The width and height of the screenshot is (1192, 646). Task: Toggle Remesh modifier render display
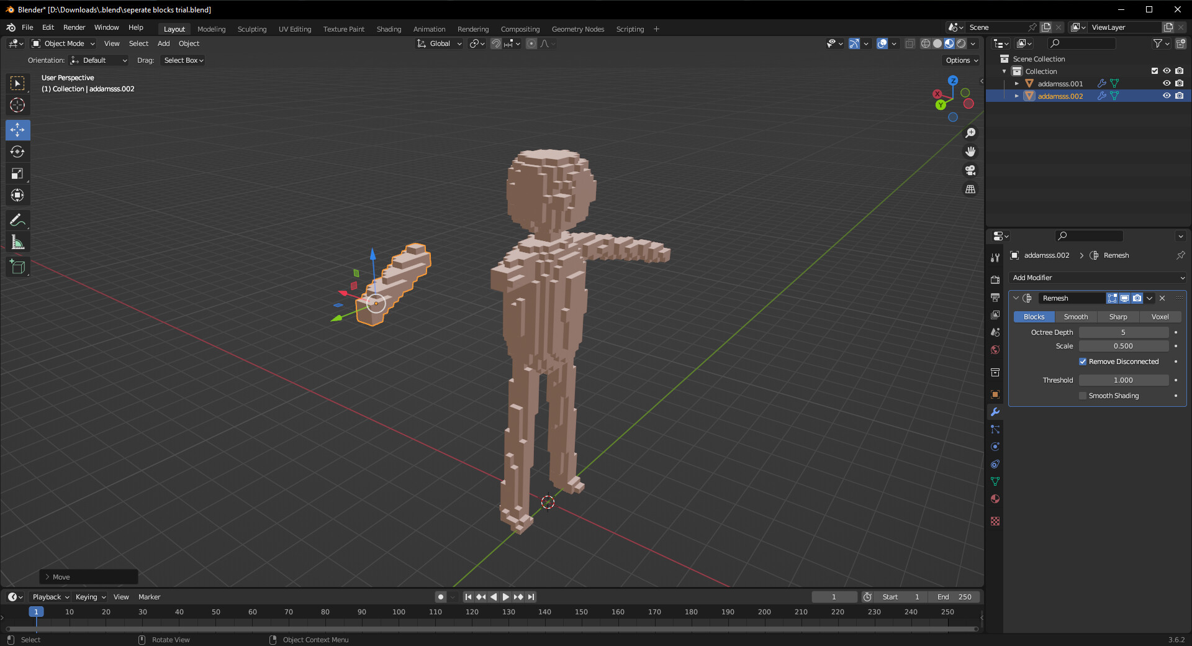click(x=1137, y=298)
